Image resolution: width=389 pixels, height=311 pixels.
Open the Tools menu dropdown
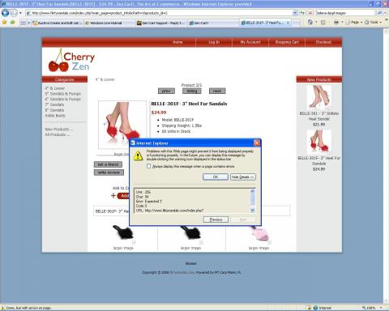coord(374,23)
